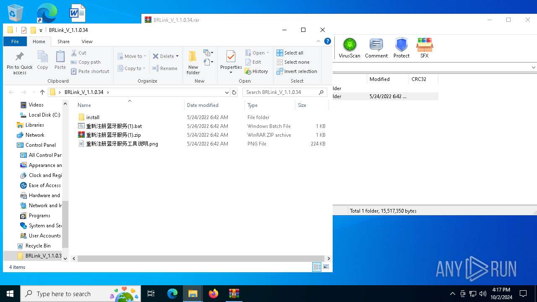The image size is (537, 302).
Task: Create a New folder
Action: point(193,63)
